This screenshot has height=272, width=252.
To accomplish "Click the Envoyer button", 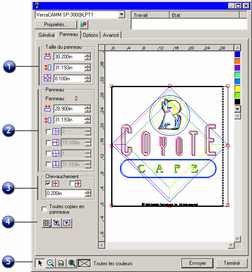I will [x=197, y=263].
